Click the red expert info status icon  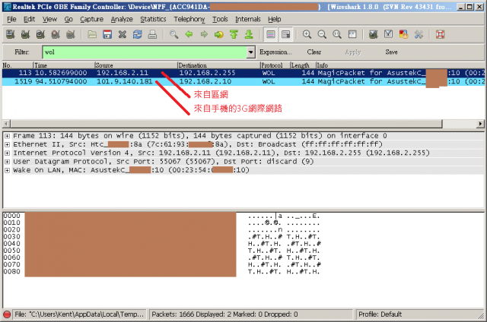(7, 314)
